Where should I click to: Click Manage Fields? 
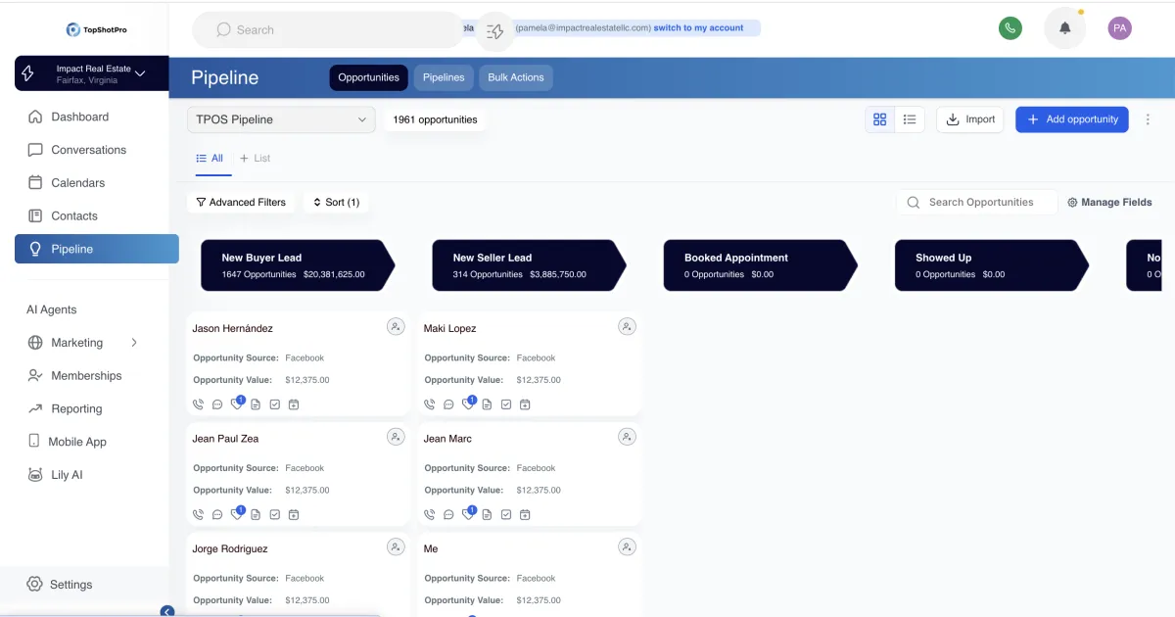point(1109,203)
